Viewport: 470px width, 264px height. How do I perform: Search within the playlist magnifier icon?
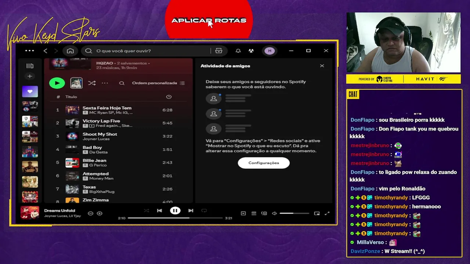[122, 83]
